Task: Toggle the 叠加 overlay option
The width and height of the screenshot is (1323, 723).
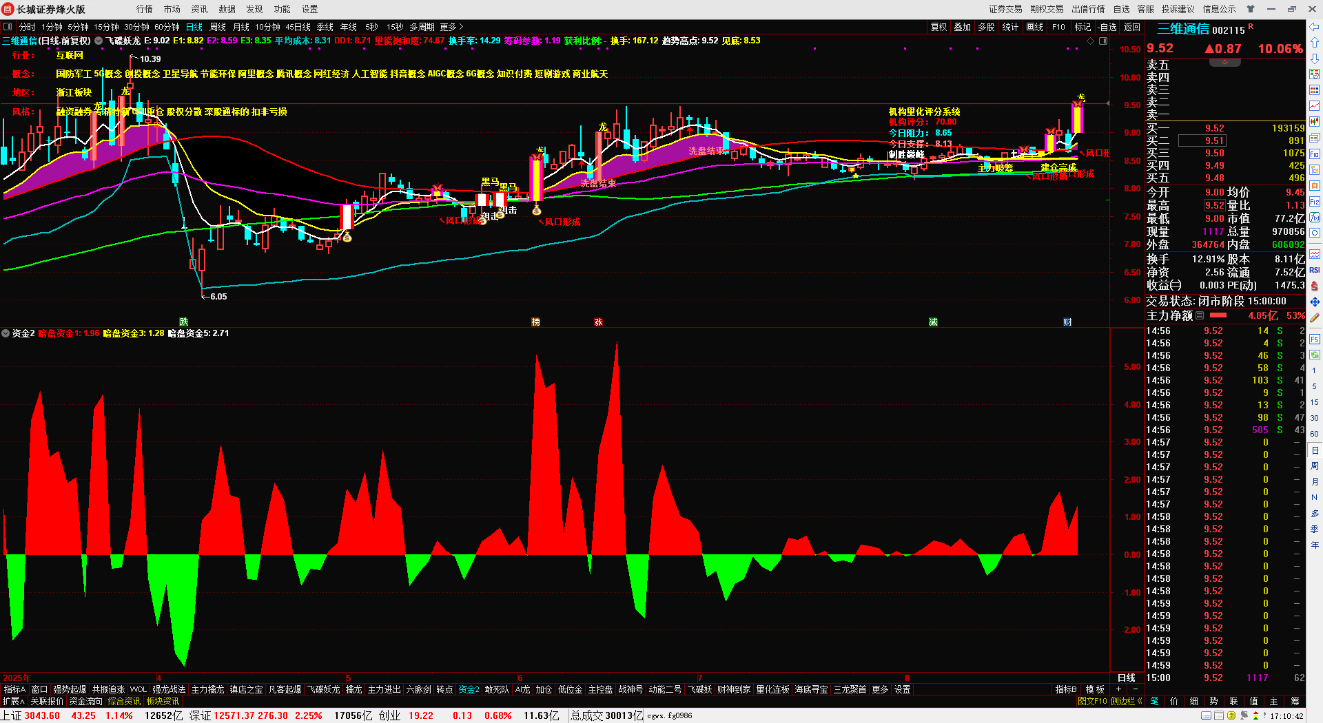Action: tap(962, 27)
